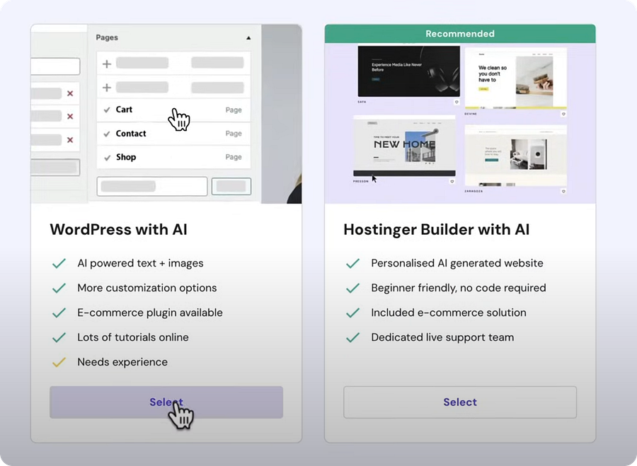Select the WordPress with AI option
Viewport: 637px width, 466px height.
coord(166,402)
